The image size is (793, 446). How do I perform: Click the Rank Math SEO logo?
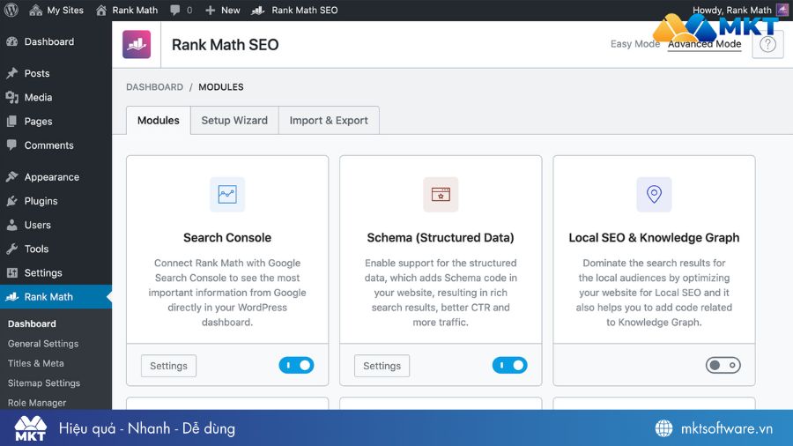point(137,44)
